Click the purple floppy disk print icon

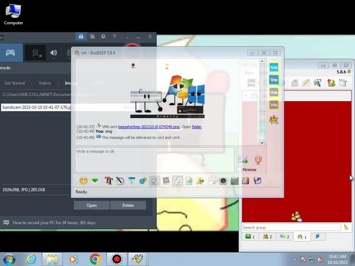coord(258,181)
